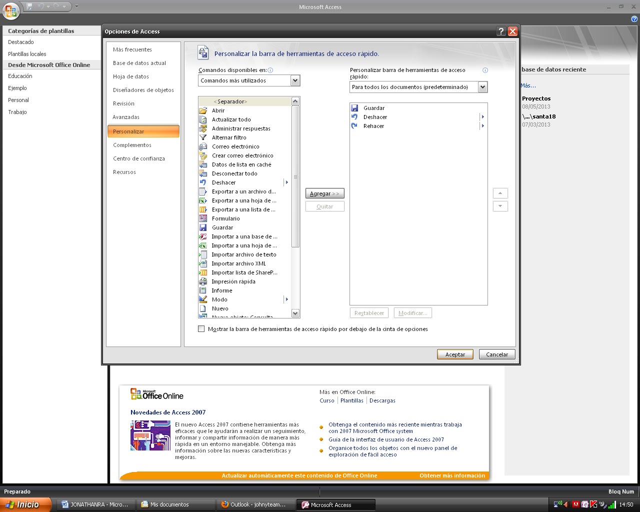640x512 pixels.
Task: Click the Guardar disk icon in available commands
Action: 203,227
